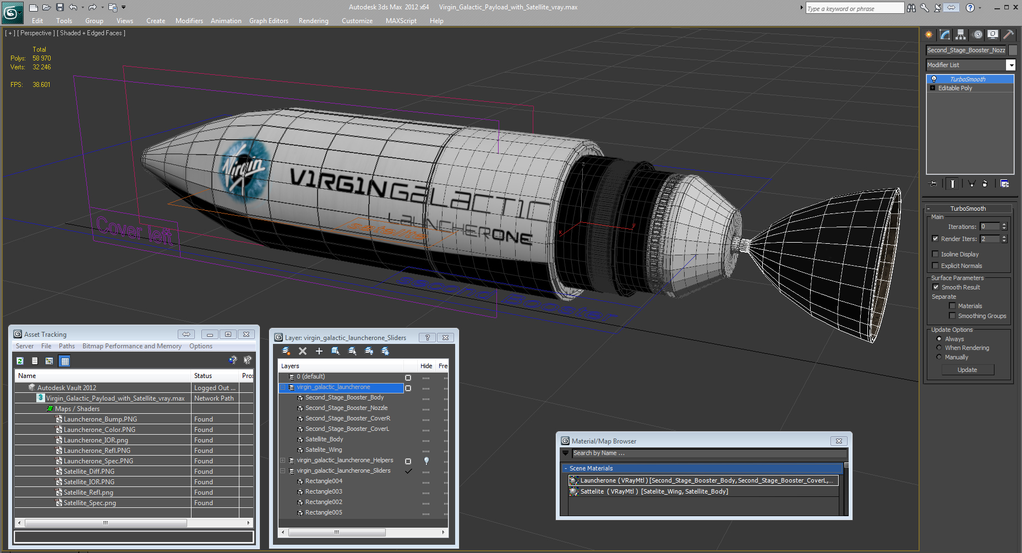This screenshot has height=553, width=1022.
Task: Click the Status column header in Asset Tracking
Action: (x=215, y=376)
